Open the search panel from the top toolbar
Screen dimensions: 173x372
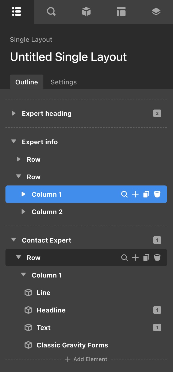[51, 12]
